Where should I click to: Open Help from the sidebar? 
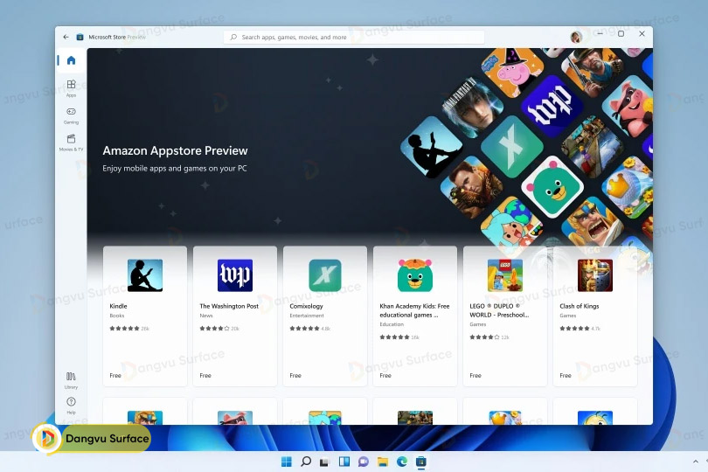(72, 406)
